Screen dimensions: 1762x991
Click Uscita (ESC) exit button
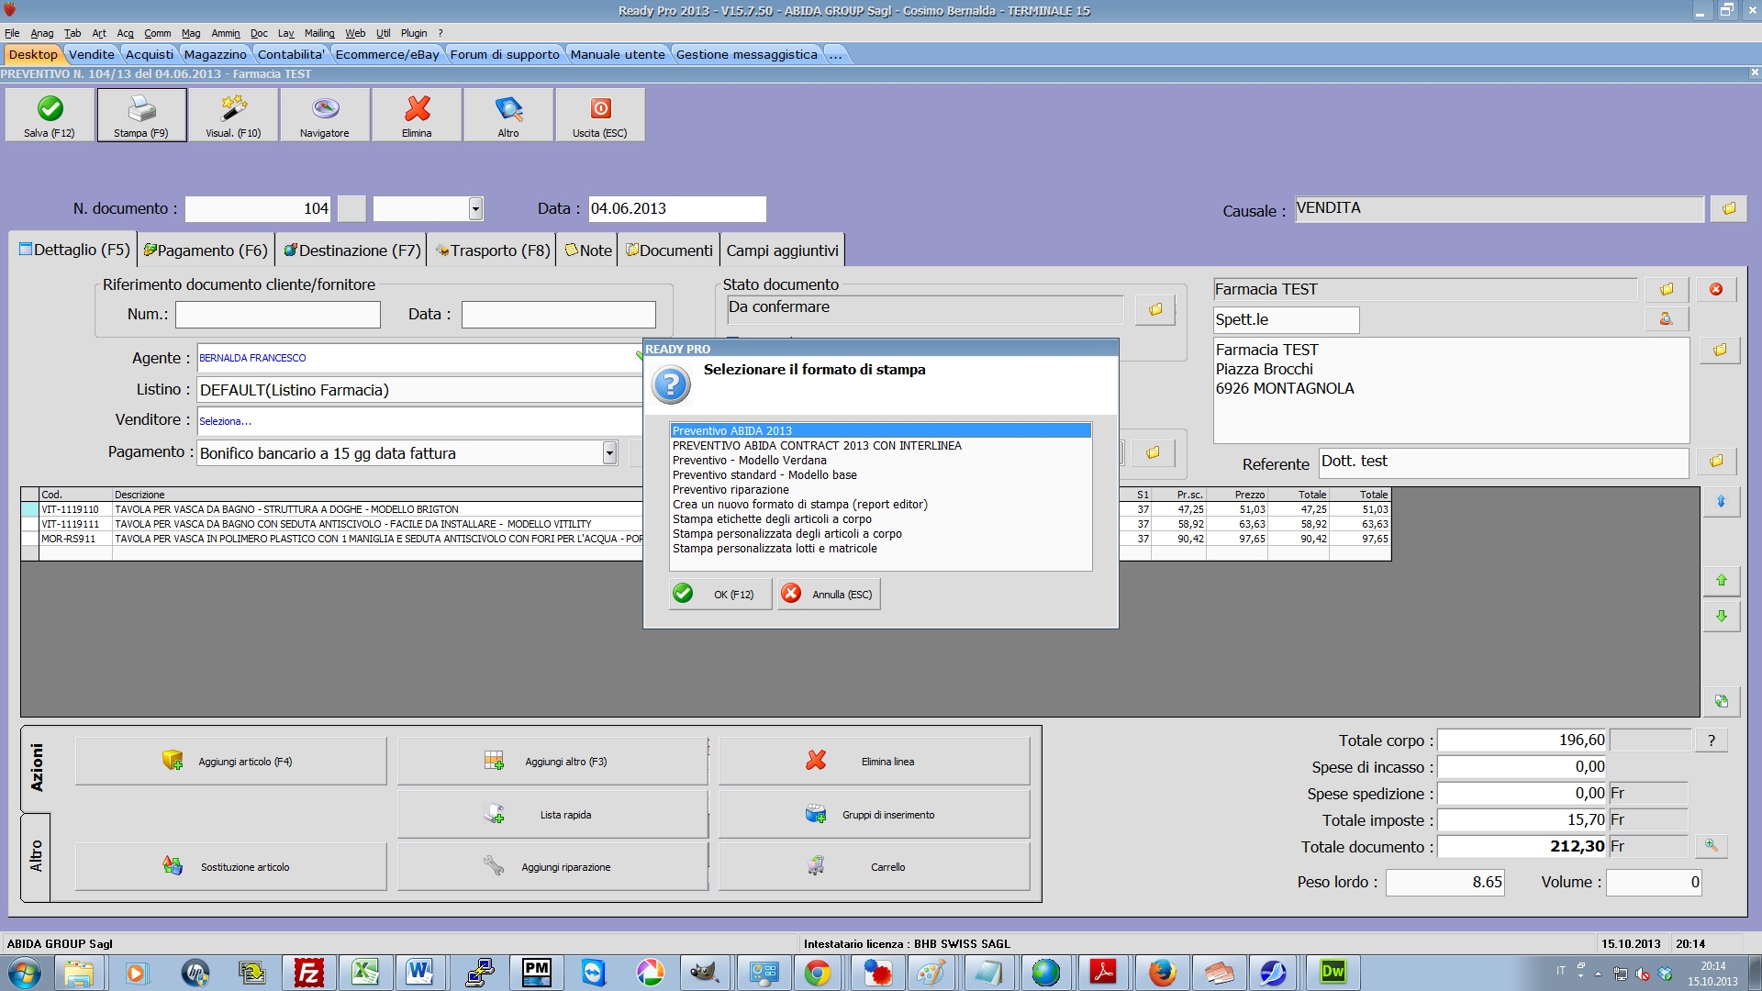click(600, 115)
